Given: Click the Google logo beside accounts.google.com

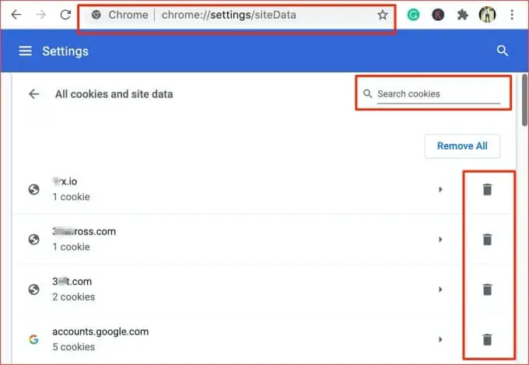Looking at the screenshot, I should pyautogui.click(x=33, y=339).
